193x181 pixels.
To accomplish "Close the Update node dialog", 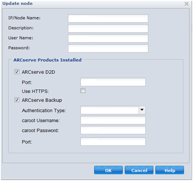I will tap(186, 4).
